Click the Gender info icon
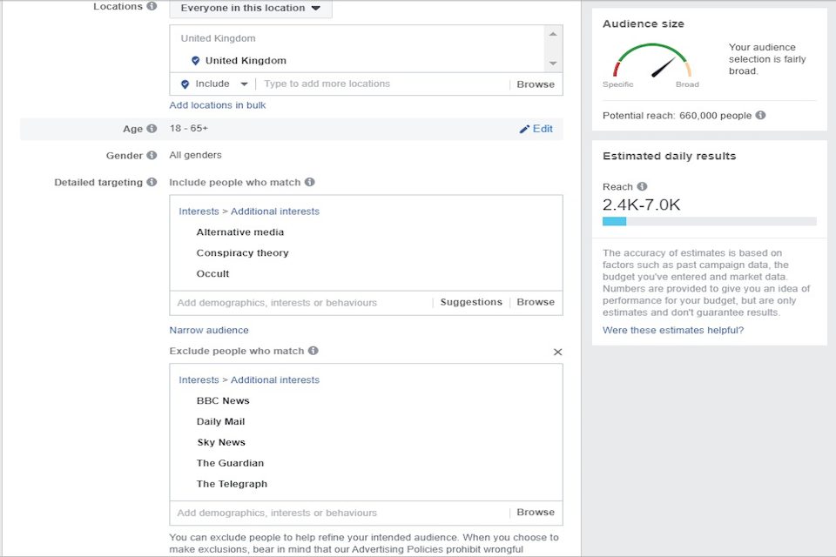Screen dimensions: 836x557 tap(152, 155)
